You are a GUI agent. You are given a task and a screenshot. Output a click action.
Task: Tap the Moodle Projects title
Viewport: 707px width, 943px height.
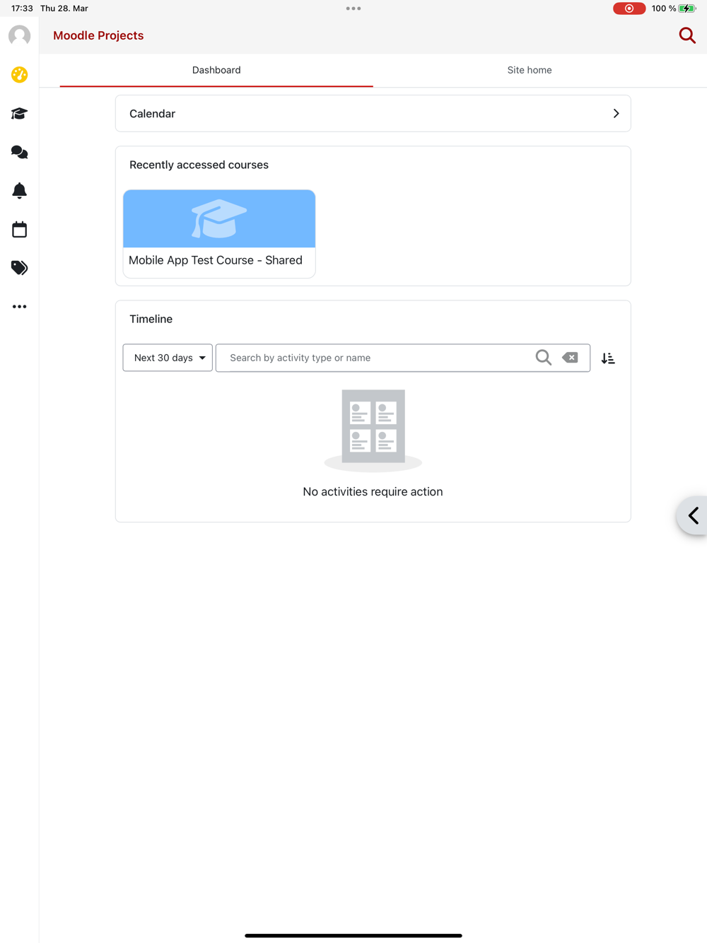pyautogui.click(x=98, y=35)
